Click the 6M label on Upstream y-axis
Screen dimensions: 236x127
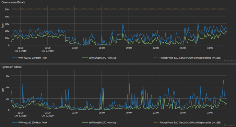click(8, 76)
